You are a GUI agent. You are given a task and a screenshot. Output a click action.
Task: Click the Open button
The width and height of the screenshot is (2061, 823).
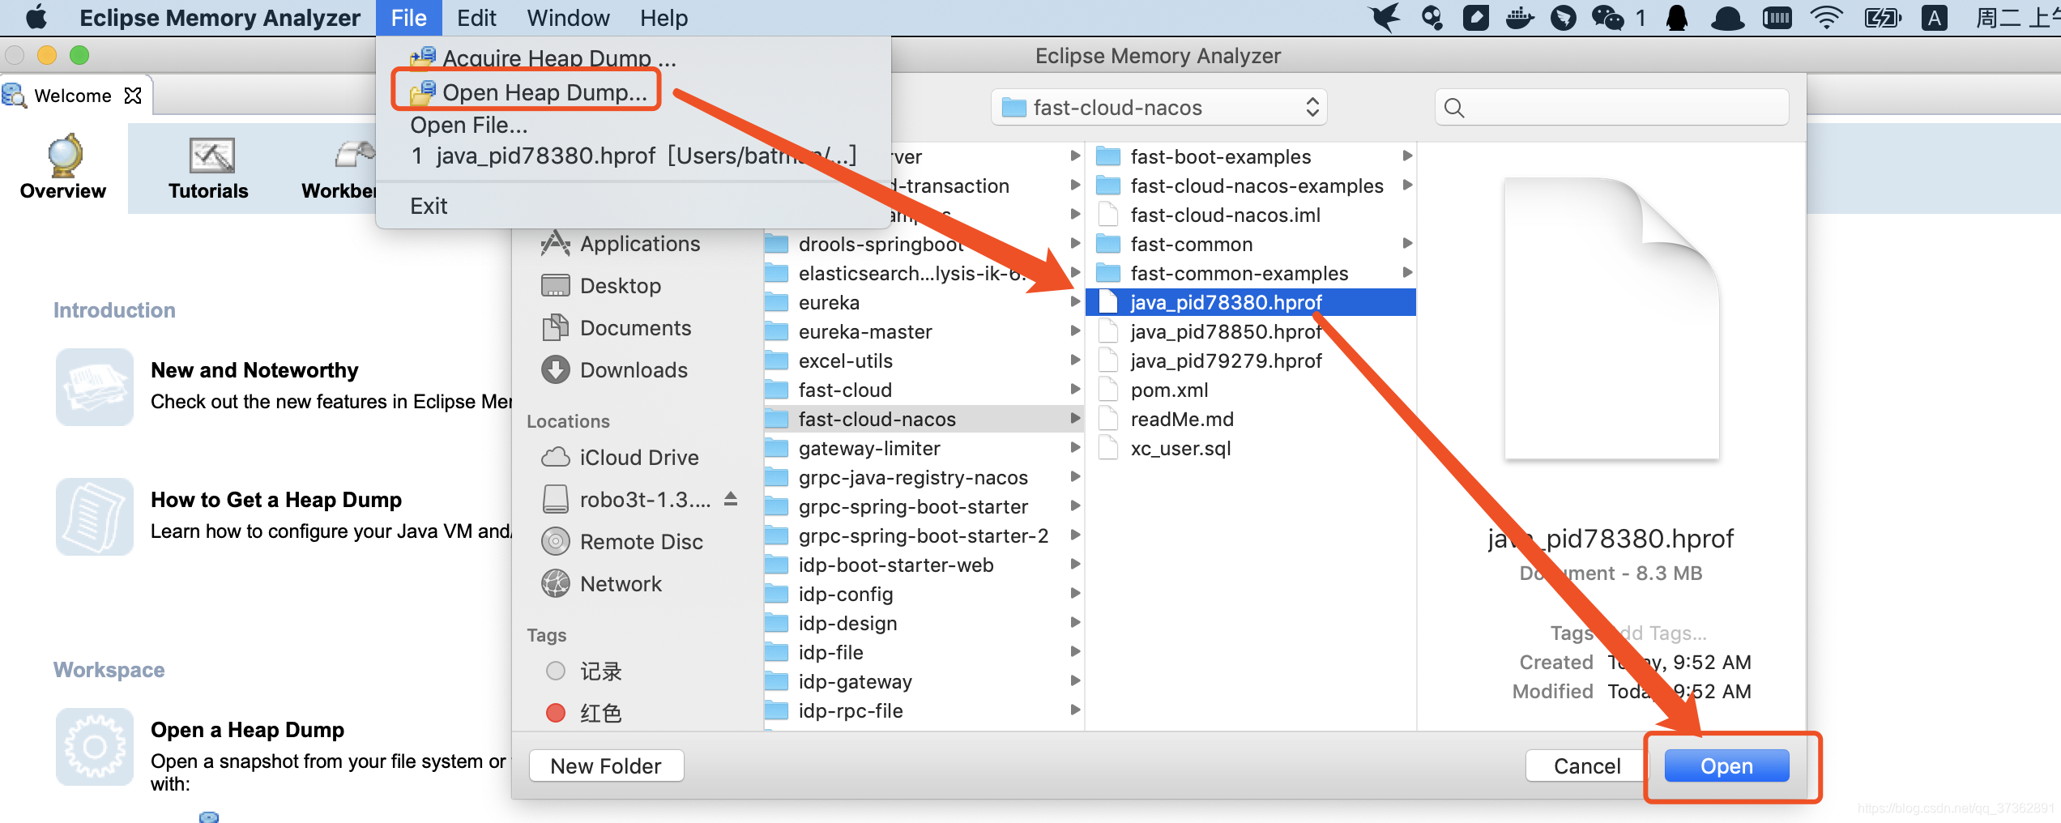point(1726,766)
